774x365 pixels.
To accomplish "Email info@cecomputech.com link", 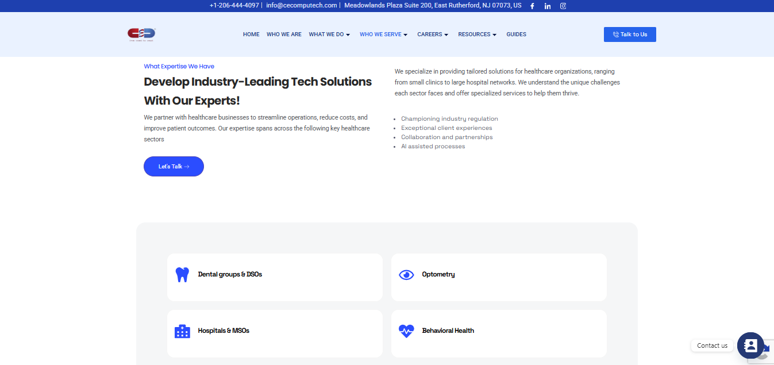I will point(302,5).
